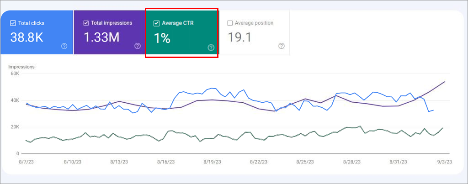Click the 20K axis label

14,127
